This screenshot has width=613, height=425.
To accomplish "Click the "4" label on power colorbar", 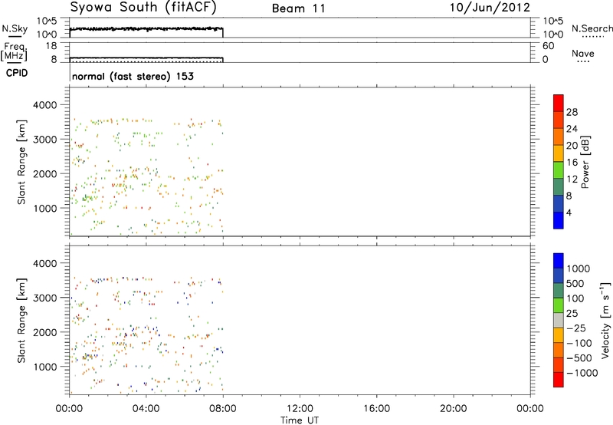I will click(x=569, y=212).
